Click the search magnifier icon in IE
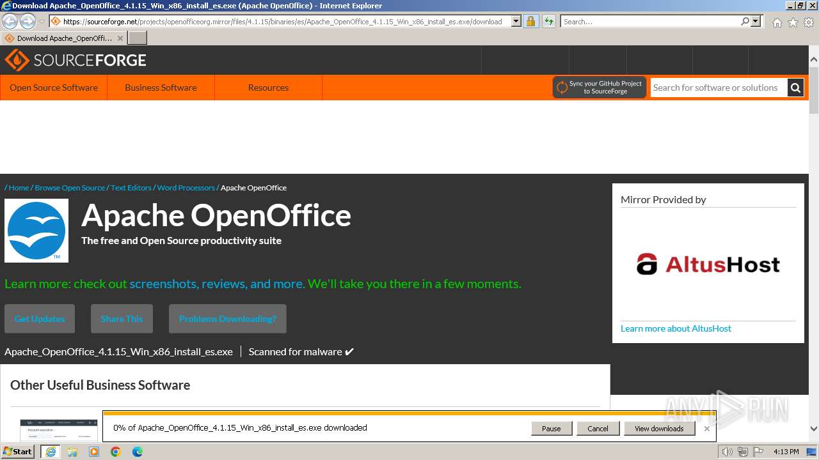 (745, 21)
